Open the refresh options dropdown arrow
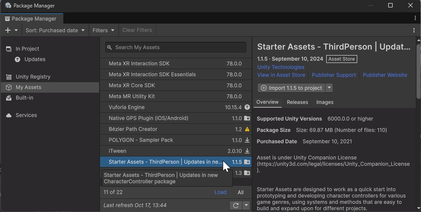The image size is (421, 212). click(x=246, y=205)
